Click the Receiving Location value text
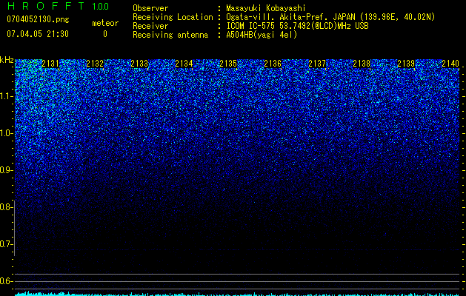 click(330, 17)
